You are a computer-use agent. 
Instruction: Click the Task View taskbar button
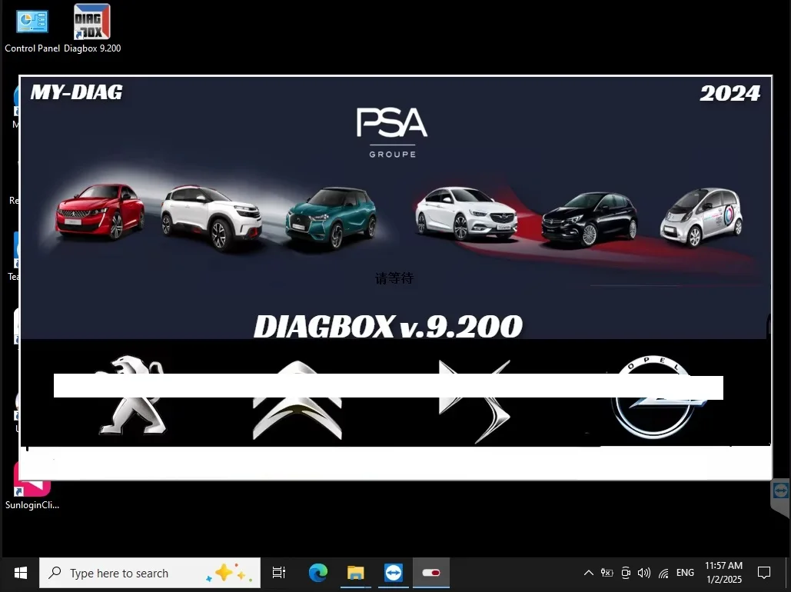(278, 573)
